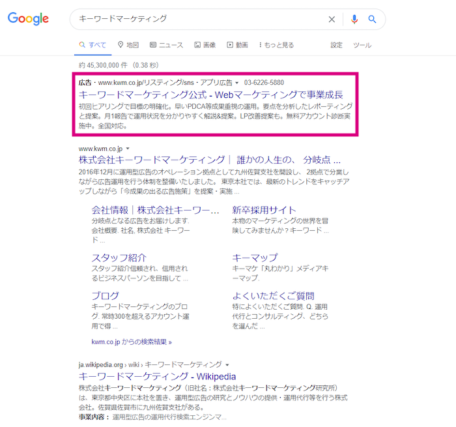Open the ブログ sitelink
The width and height of the screenshot is (456, 427).
coord(106,296)
